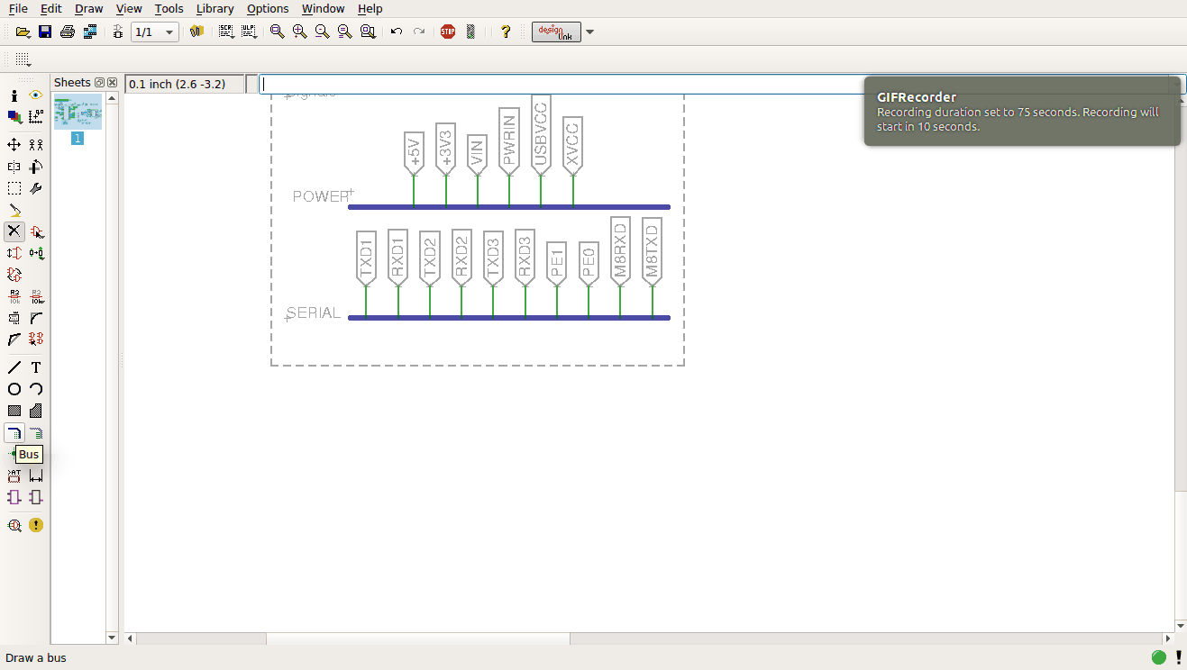1187x670 pixels.
Task: Select sheet 1 thumbnail
Action: [x=78, y=113]
